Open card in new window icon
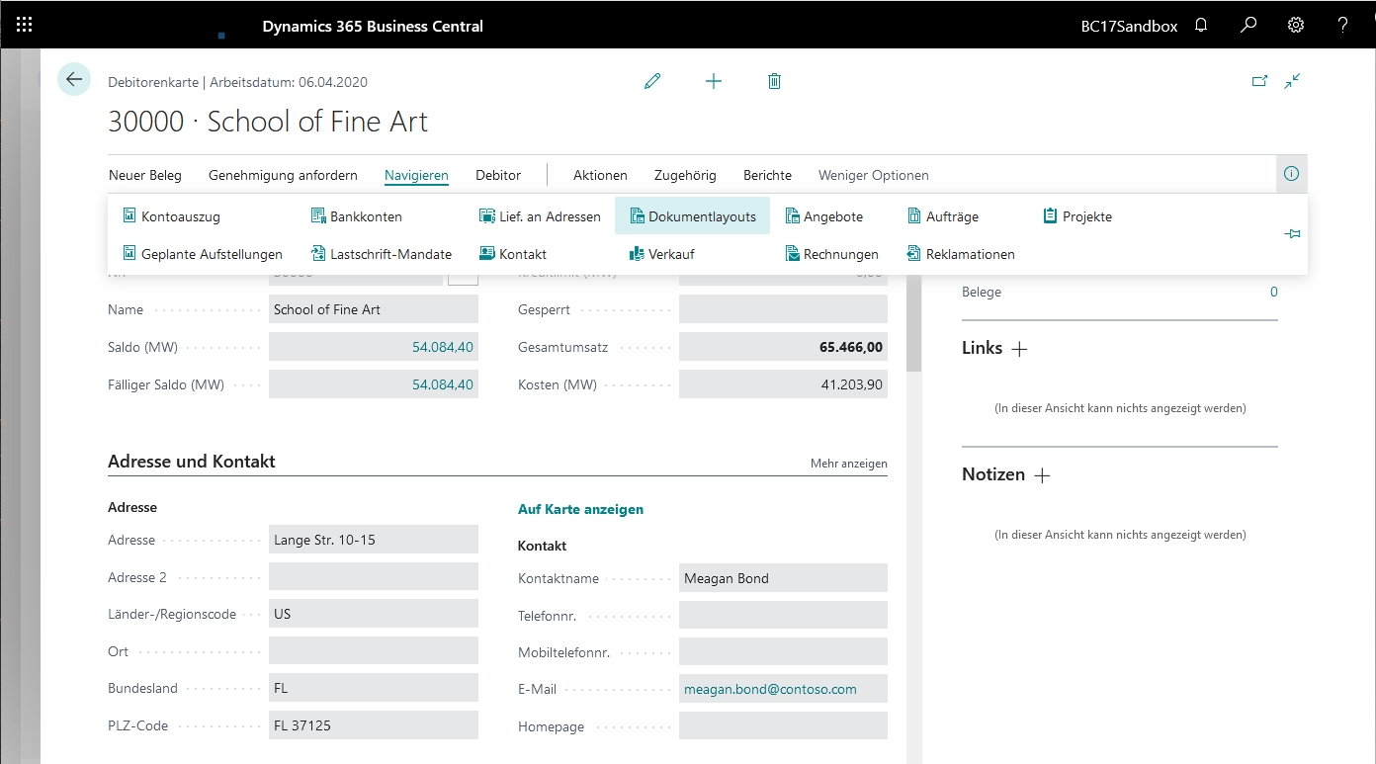This screenshot has height=764, width=1376. click(1259, 81)
